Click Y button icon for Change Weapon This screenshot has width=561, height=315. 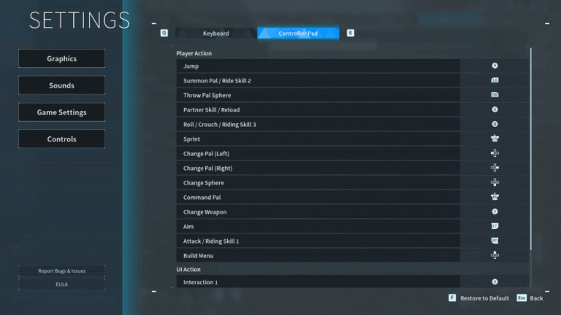[495, 211]
